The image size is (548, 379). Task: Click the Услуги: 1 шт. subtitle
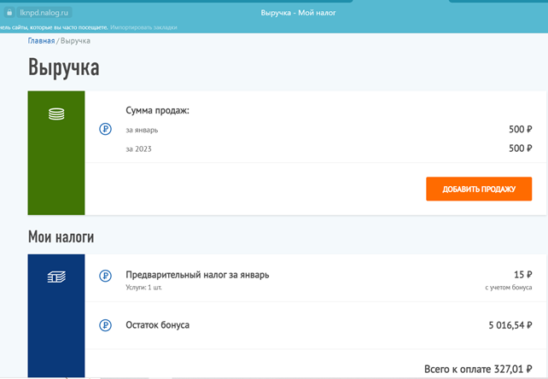[143, 288]
